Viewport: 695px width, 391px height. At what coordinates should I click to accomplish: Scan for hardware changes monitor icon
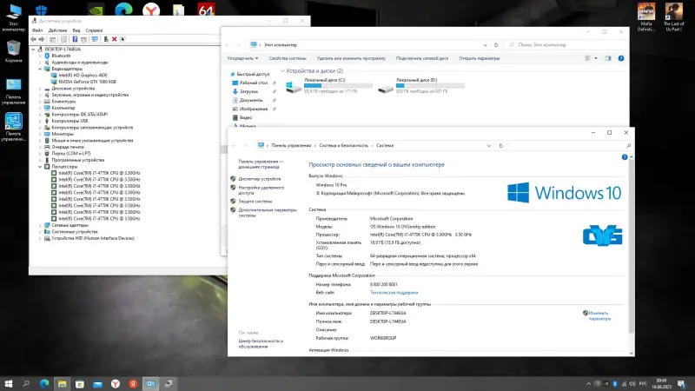pyautogui.click(x=95, y=39)
